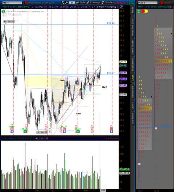Screen dimensions: 174x192
Task: Click red and yellow arrows indicator
Action: coord(145,11)
